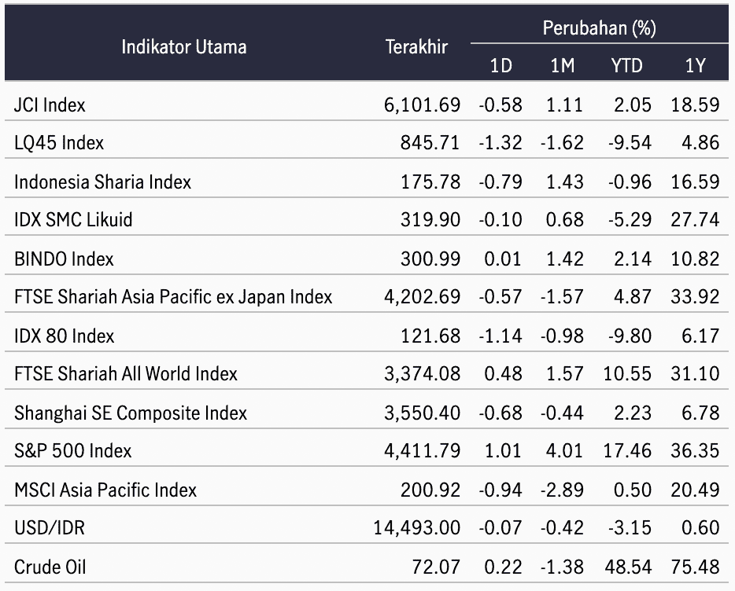This screenshot has height=591, width=735.
Task: Click USD/IDR YTD value -3.15
Action: [630, 528]
